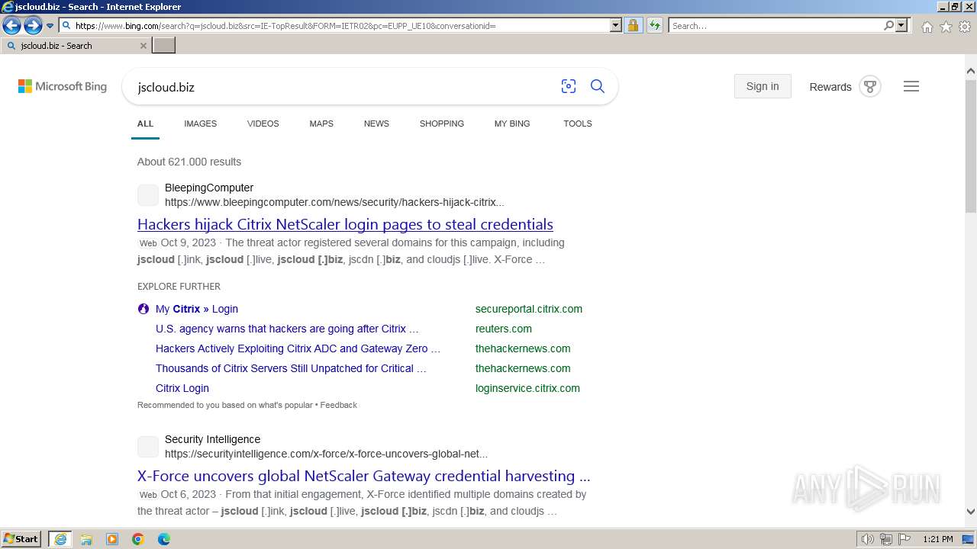Click the securityintelligence.com result URL

tap(326, 454)
